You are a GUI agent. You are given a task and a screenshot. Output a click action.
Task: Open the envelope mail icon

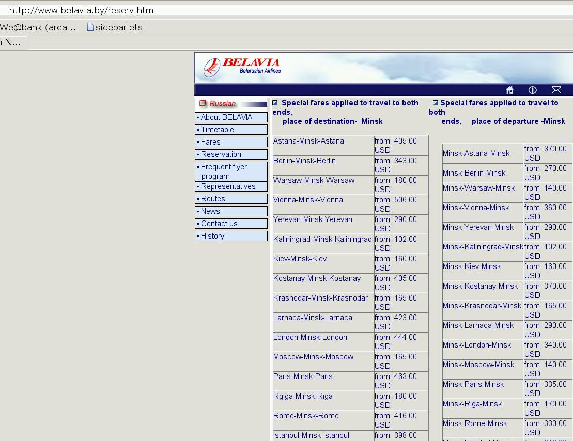click(556, 90)
